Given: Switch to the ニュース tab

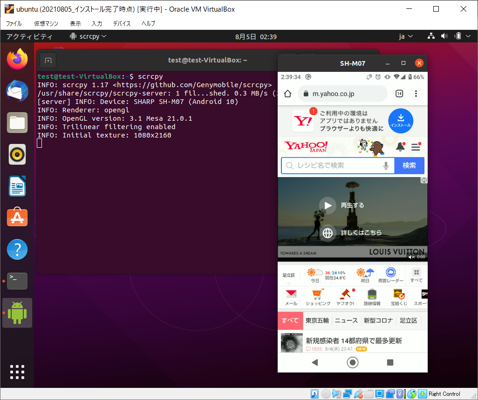Looking at the screenshot, I should [346, 321].
